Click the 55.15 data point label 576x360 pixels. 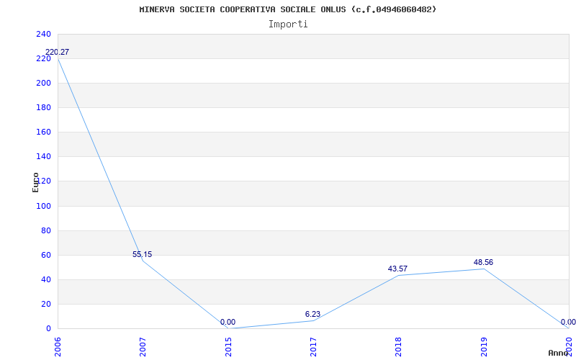coord(142,254)
